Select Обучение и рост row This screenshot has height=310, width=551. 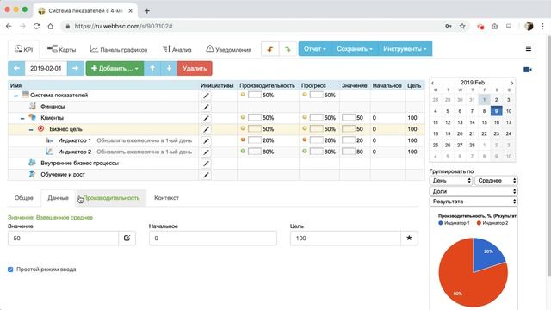coord(216,174)
